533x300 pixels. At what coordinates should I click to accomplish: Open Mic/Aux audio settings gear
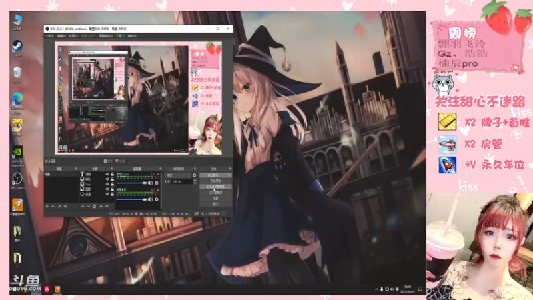[x=157, y=183]
